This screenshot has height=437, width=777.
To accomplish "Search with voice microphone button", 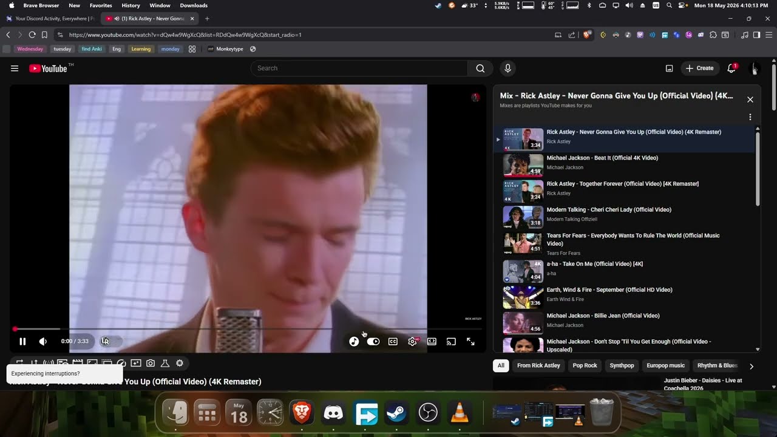I will pyautogui.click(x=508, y=68).
